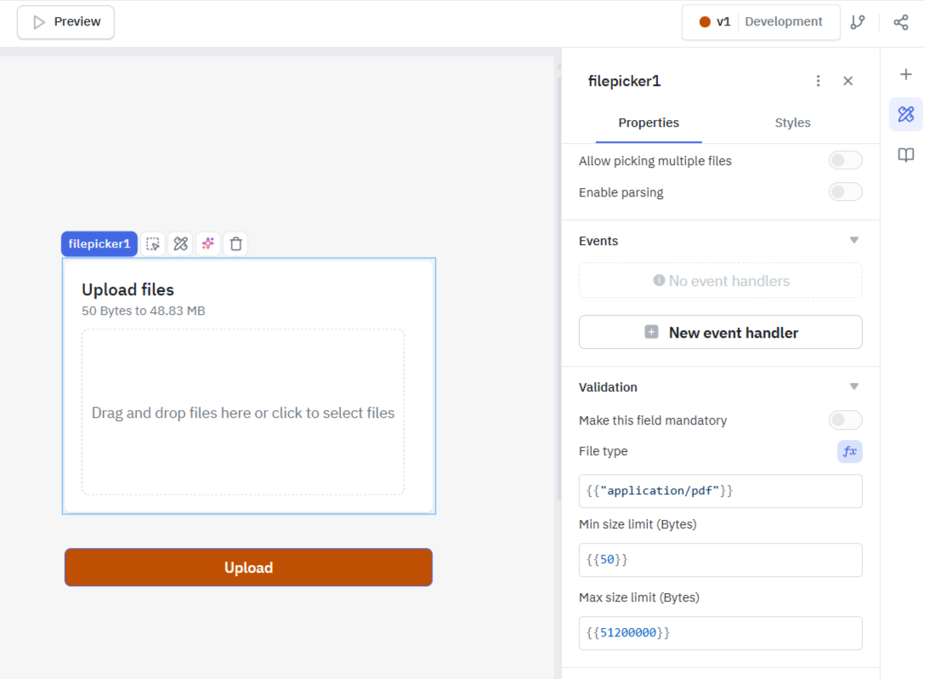Click the select-parent icon next to filepicker1 label
The image size is (925, 679).
[153, 243]
